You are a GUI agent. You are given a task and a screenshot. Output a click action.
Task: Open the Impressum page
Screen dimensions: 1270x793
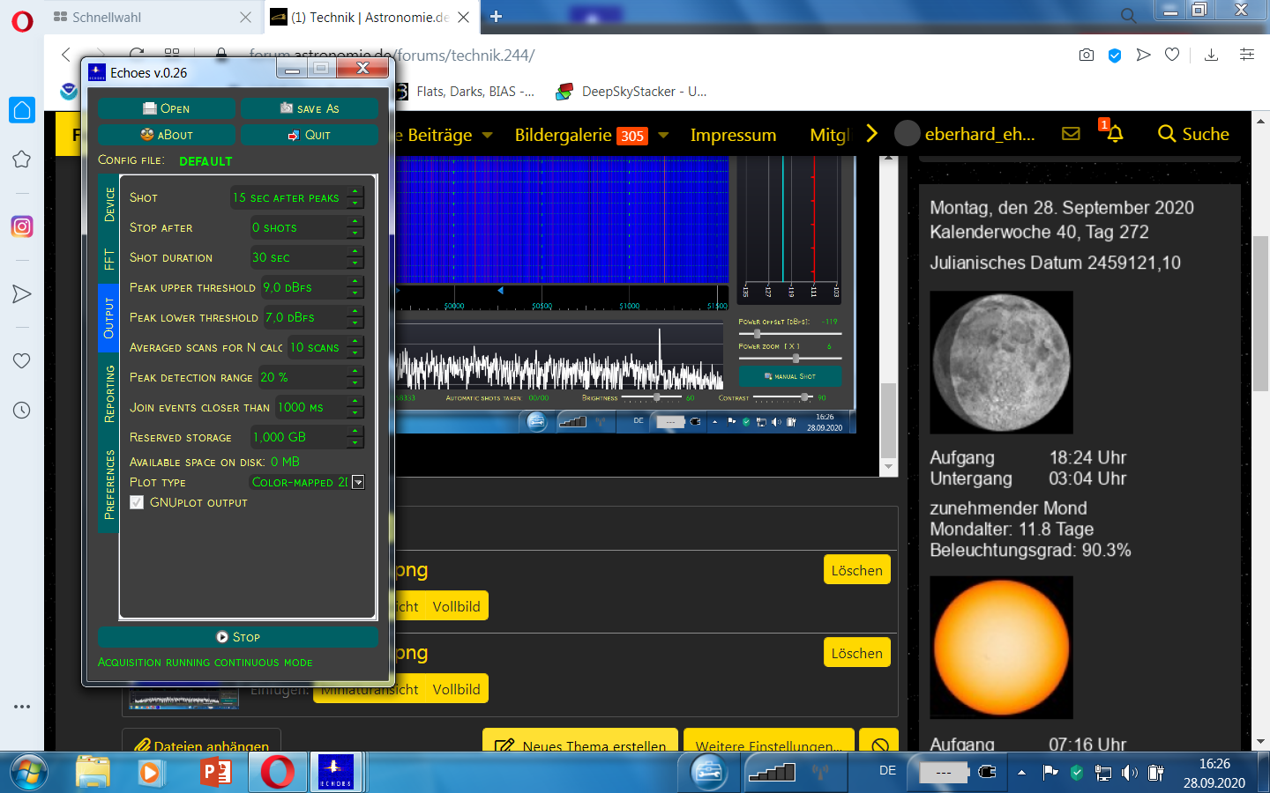coord(733,135)
